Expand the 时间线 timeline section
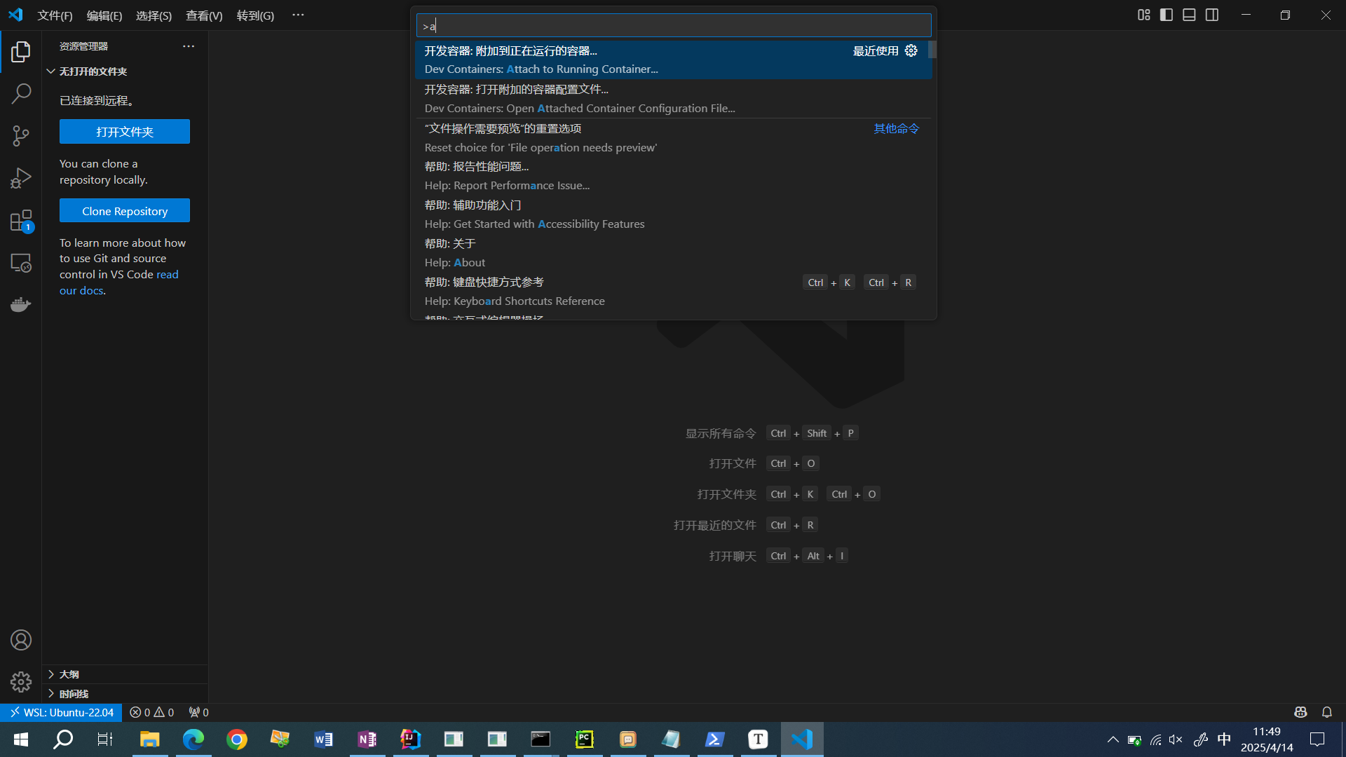This screenshot has height=757, width=1346. pos(125,694)
